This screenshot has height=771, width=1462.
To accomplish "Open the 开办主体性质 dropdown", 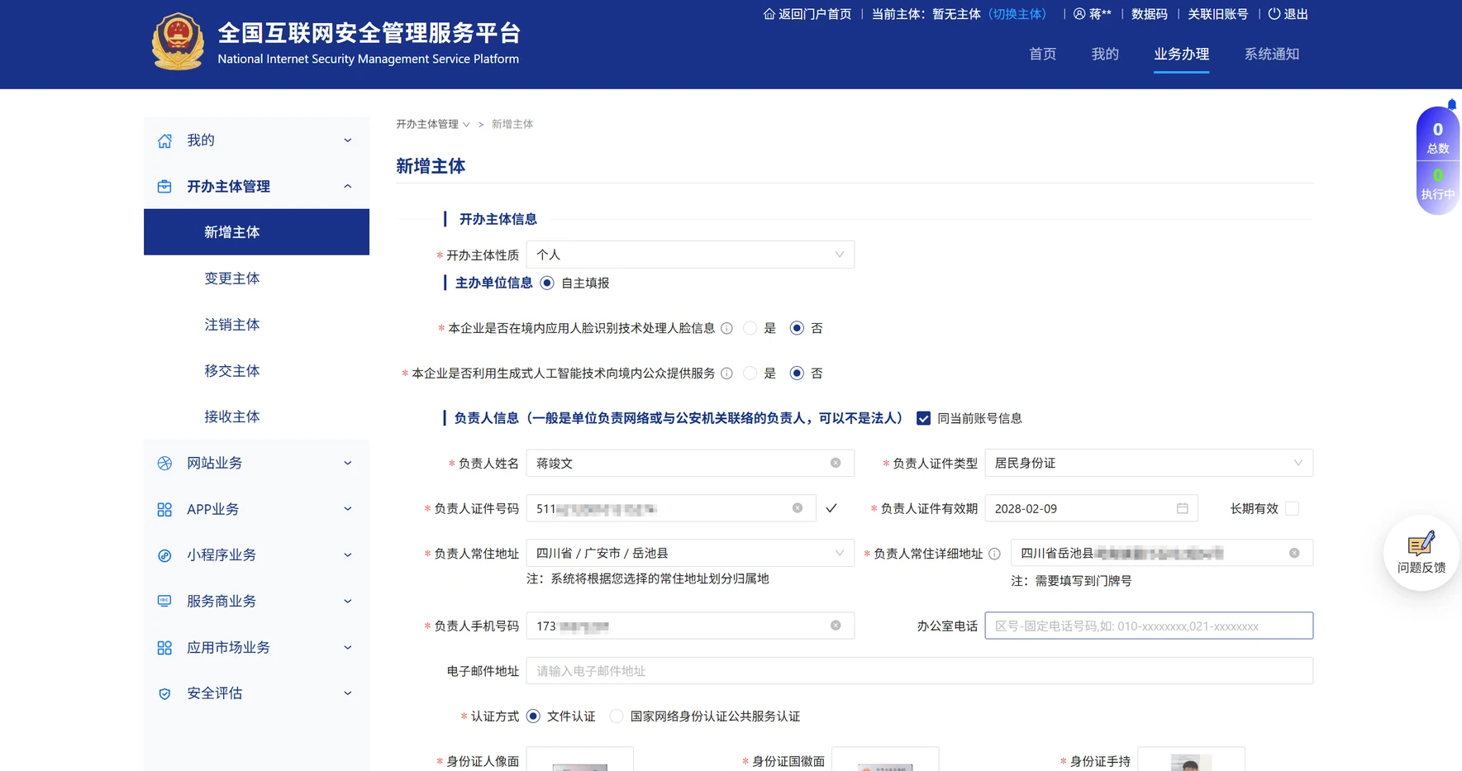I will tap(690, 255).
